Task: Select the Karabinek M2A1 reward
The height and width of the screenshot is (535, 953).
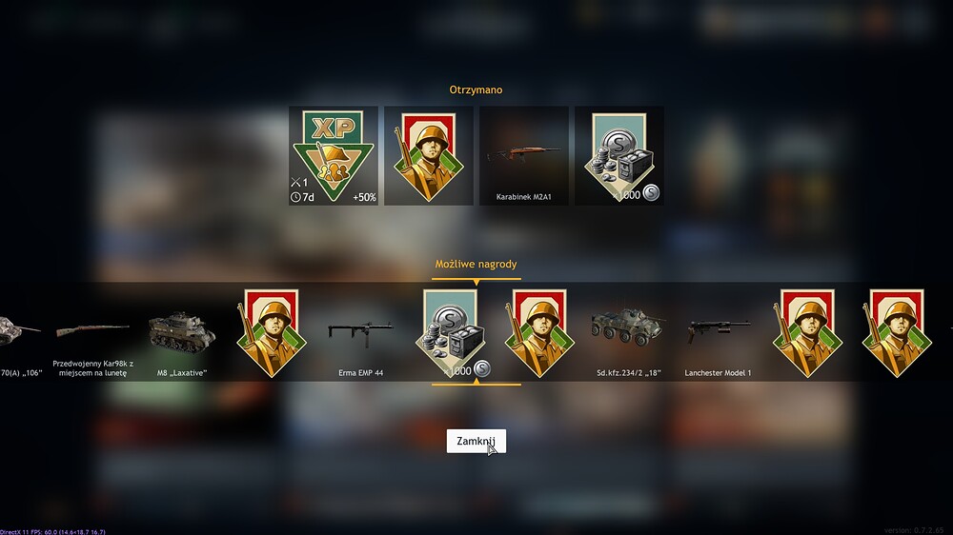Action: click(524, 155)
